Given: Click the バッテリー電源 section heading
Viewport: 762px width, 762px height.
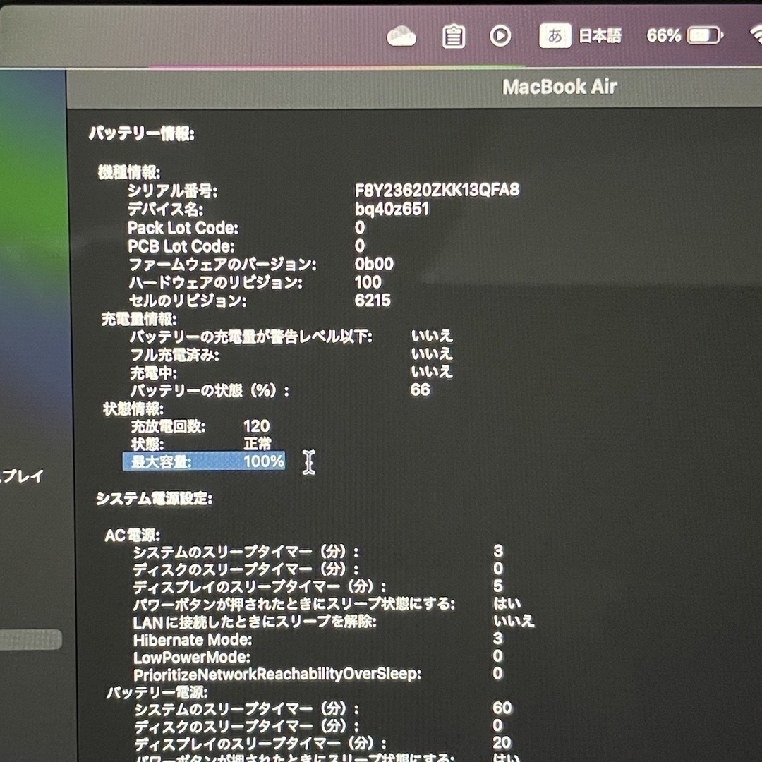Looking at the screenshot, I should click(x=157, y=692).
